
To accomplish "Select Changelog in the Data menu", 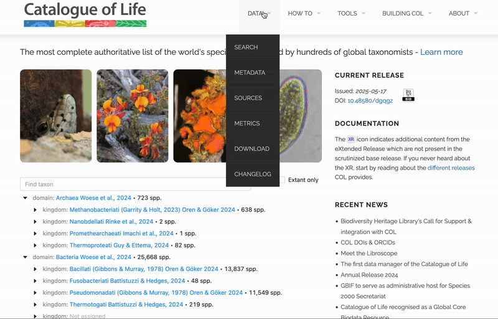I will [252, 174].
